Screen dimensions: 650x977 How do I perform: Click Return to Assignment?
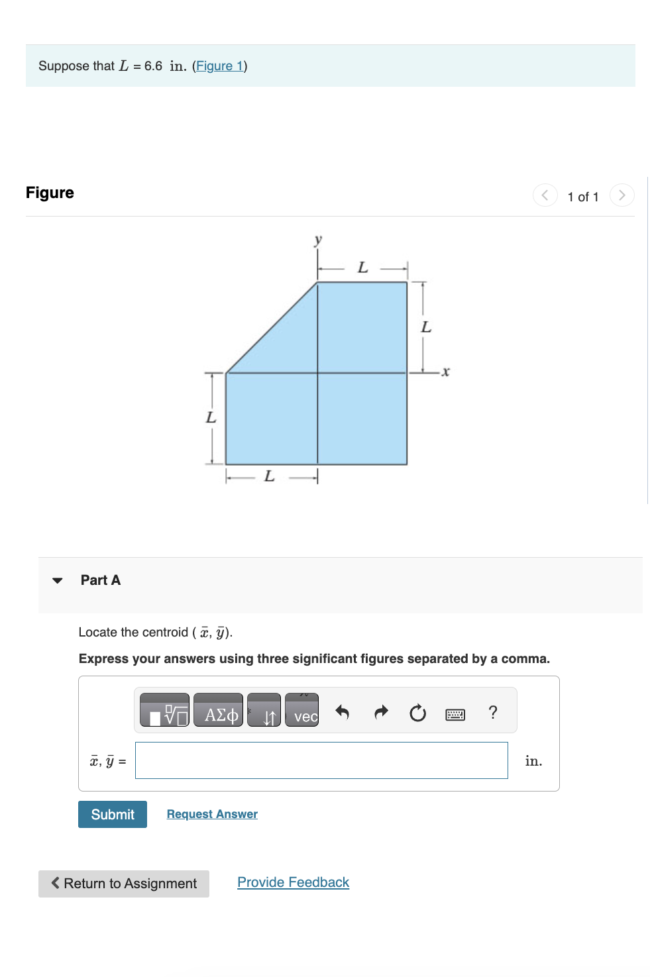[x=123, y=884]
